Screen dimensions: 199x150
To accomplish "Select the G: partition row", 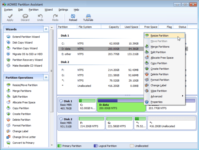I will coord(101,75).
